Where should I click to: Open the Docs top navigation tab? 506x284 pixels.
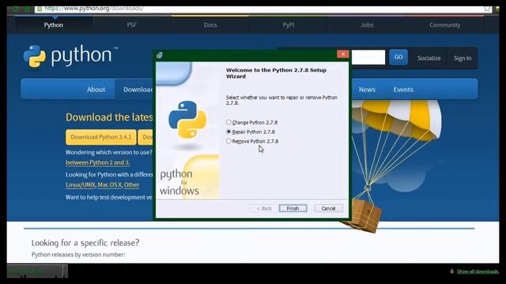tap(210, 24)
